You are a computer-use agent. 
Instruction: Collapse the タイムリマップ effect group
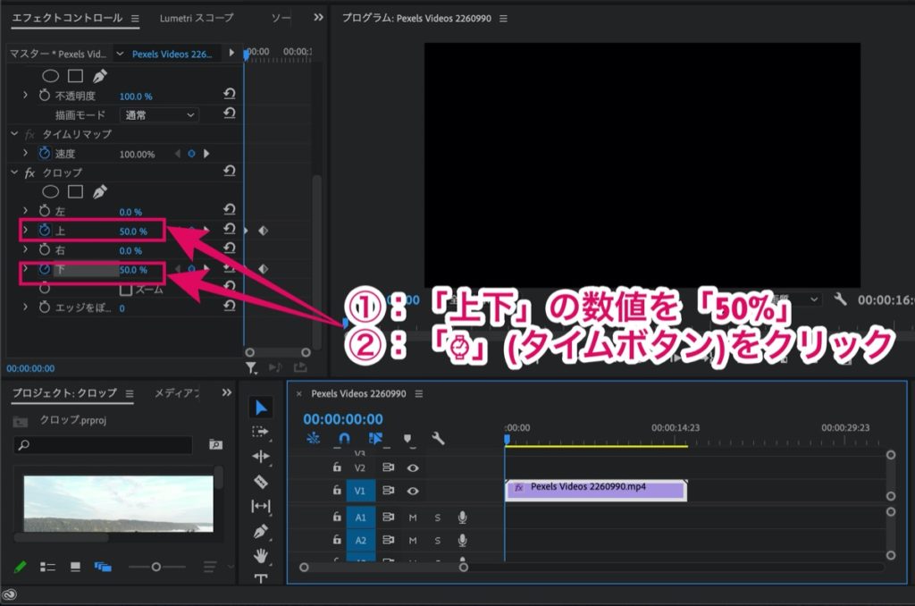click(14, 134)
